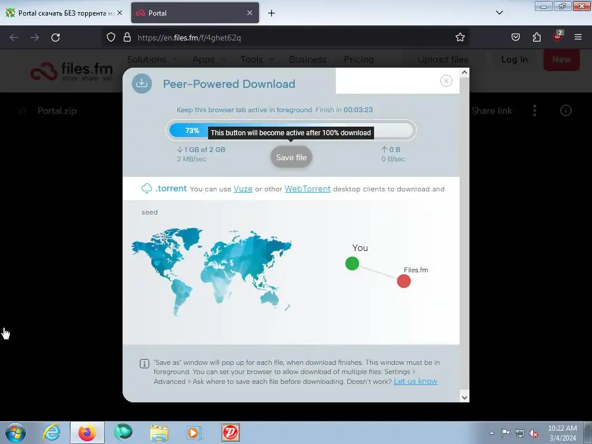The height and width of the screenshot is (444, 592).
Task: List all tabs with the chevron
Action: pyautogui.click(x=499, y=13)
